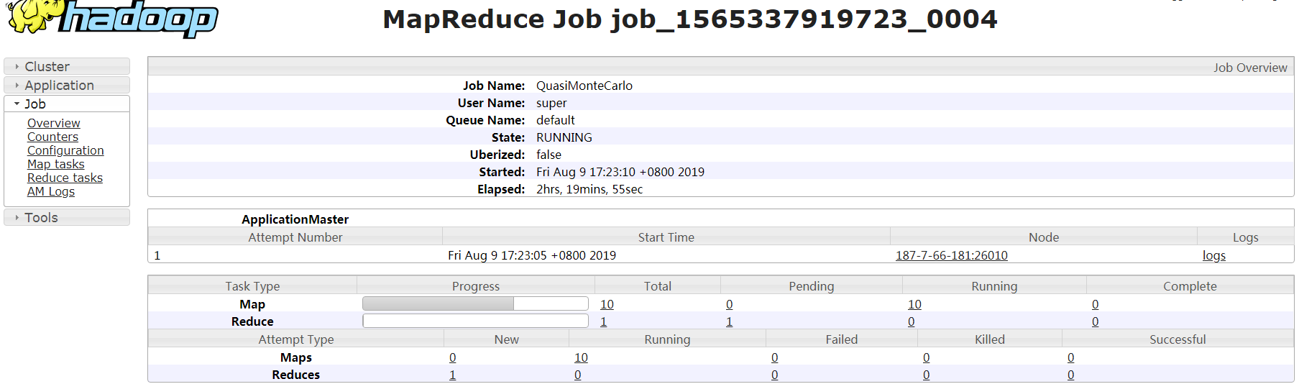The height and width of the screenshot is (384, 1299).
Task: Open node 187-7-66-181:26010 link
Action: 951,255
